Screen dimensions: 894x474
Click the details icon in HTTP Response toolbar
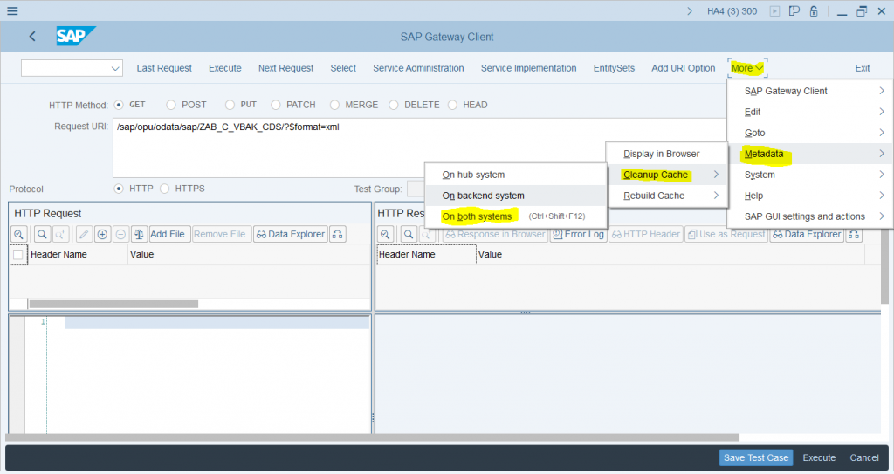click(385, 234)
